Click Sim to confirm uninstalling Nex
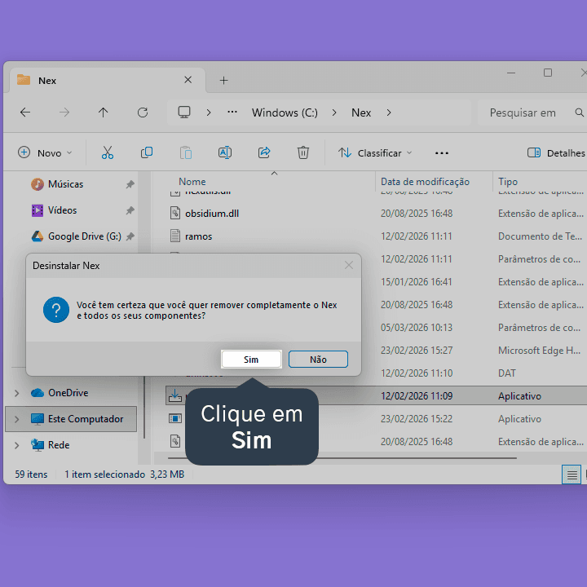 point(251,360)
